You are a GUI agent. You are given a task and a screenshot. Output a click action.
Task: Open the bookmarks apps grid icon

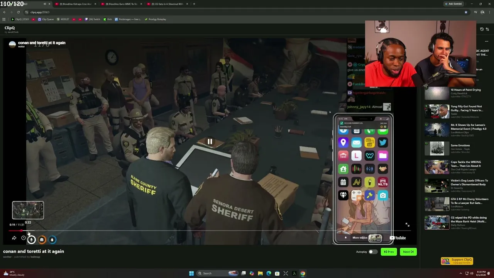pos(4,19)
